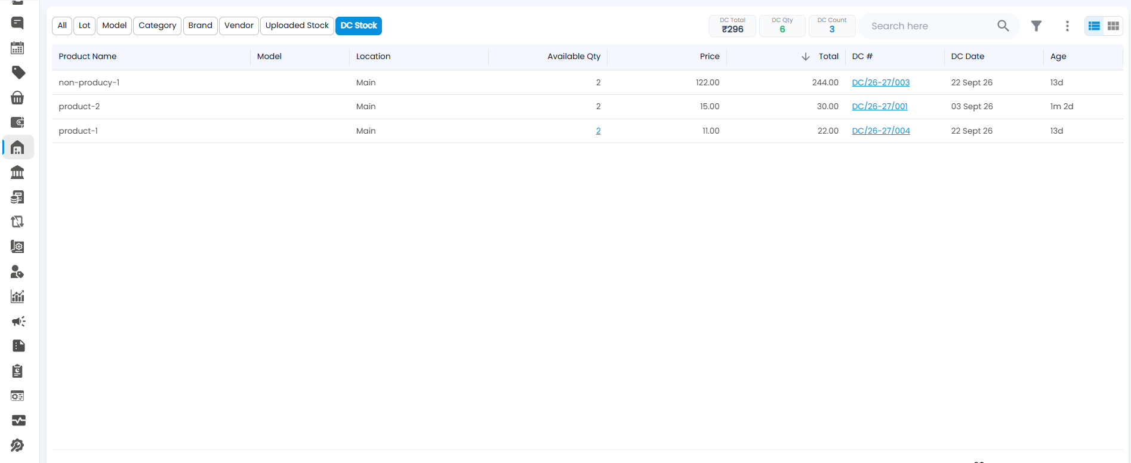Viewport: 1131px width, 463px height.
Task: Open delivery challan DC/26-27/004 link
Action: (x=881, y=131)
